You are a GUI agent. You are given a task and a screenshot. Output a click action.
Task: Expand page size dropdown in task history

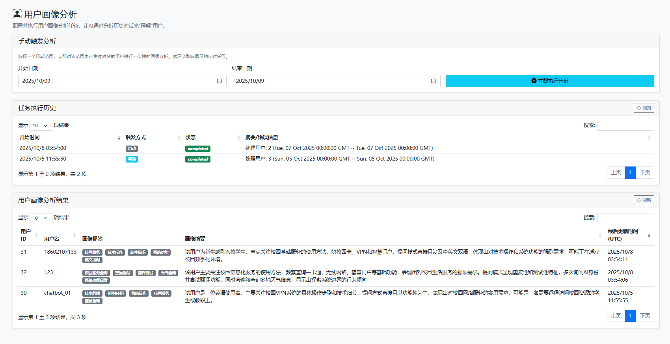click(x=41, y=125)
